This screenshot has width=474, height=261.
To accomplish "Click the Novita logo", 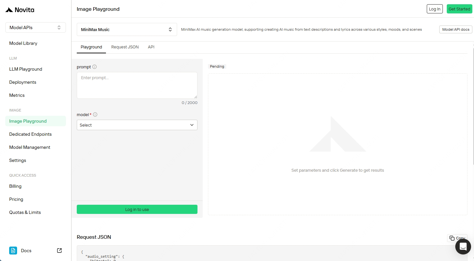I will pos(20,10).
